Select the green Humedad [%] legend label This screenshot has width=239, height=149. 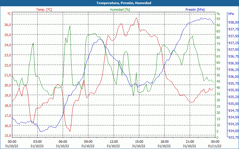pyautogui.click(x=120, y=10)
